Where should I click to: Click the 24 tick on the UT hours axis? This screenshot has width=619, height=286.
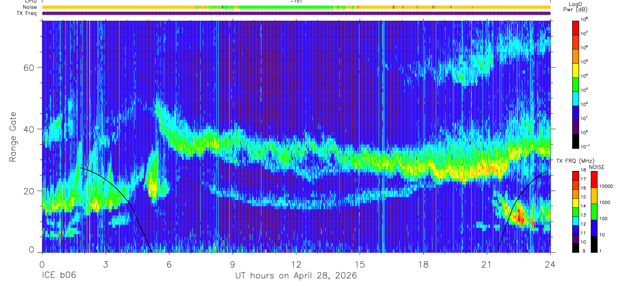(x=550, y=264)
